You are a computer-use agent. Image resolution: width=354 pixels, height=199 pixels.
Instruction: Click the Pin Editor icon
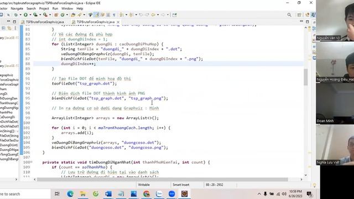[174, 15]
